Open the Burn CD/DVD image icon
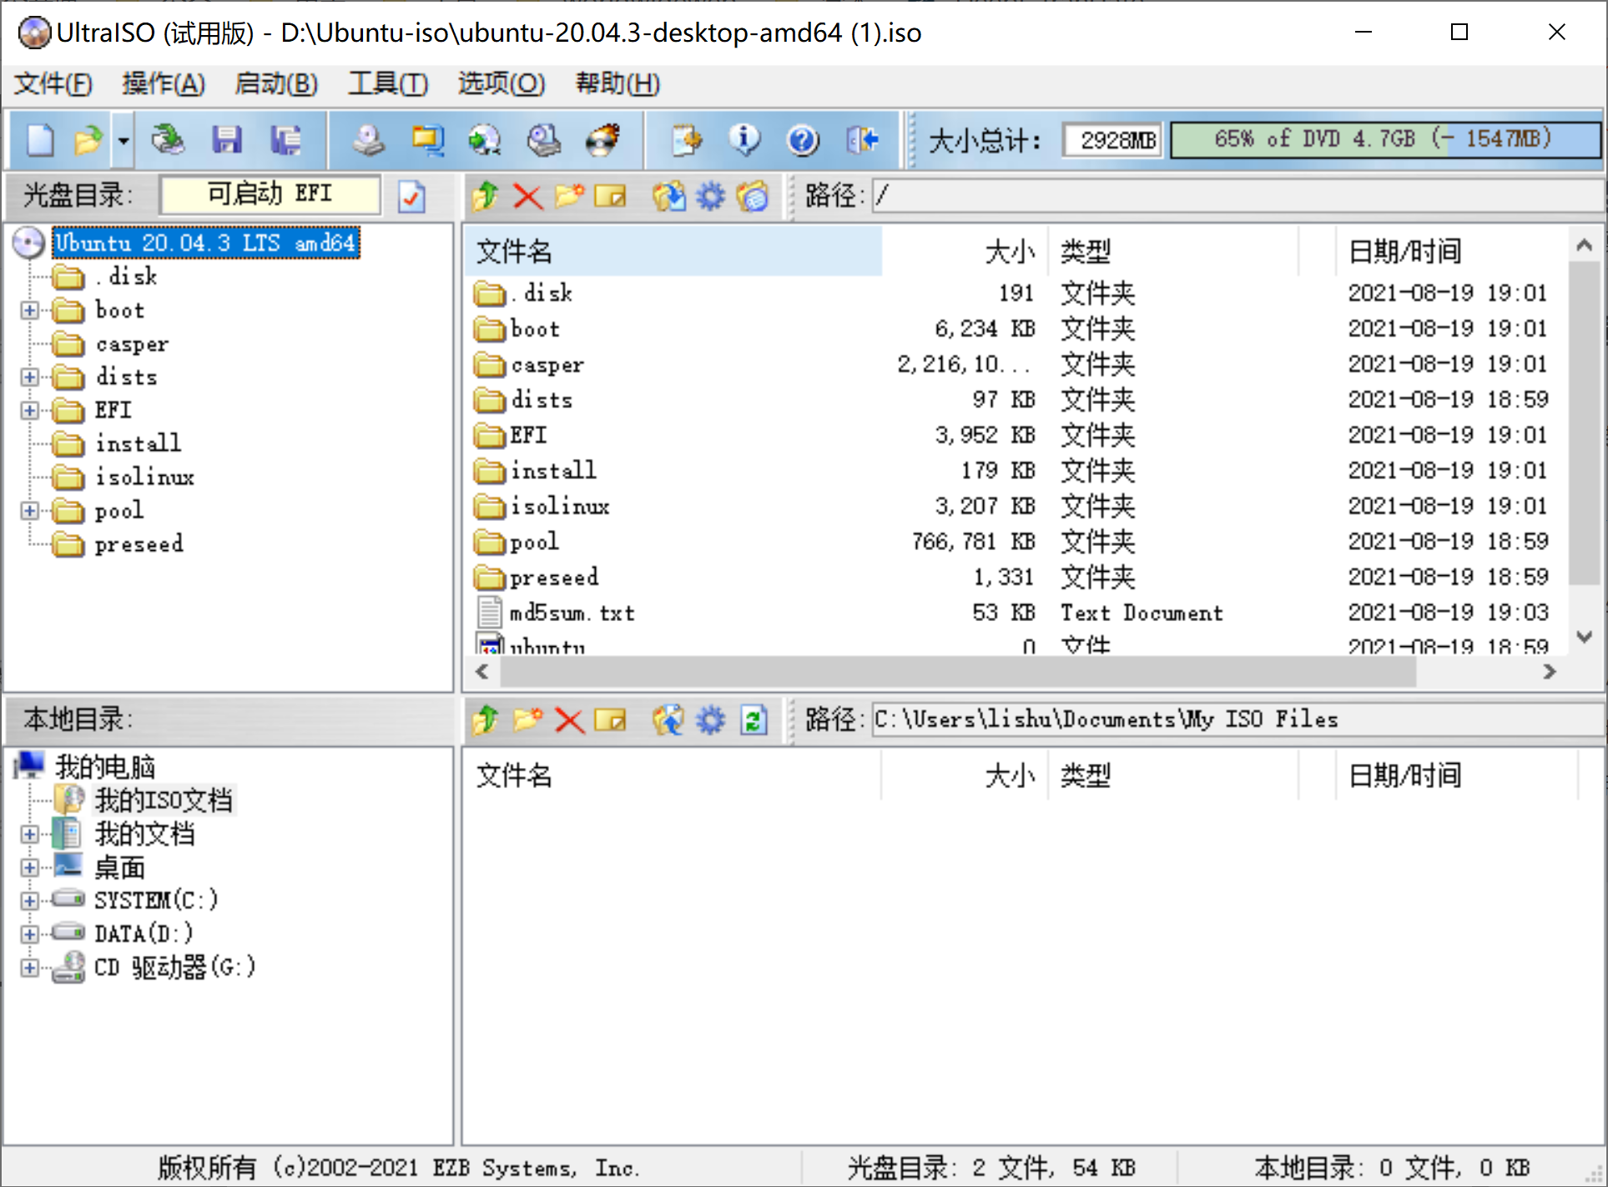Image resolution: width=1608 pixels, height=1187 pixels. (603, 139)
